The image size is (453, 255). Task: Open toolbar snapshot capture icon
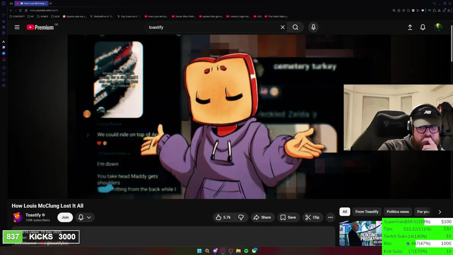click(x=408, y=10)
